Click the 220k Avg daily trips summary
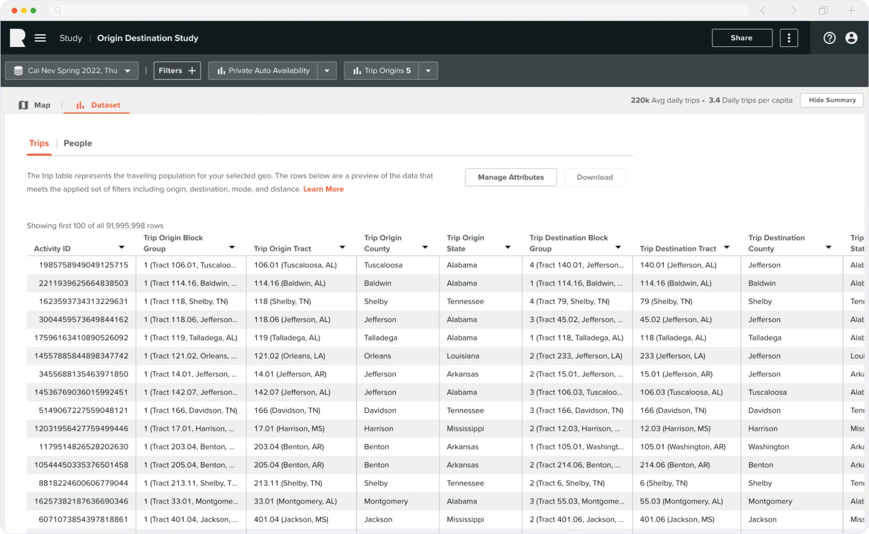The width and height of the screenshot is (869, 534). point(665,100)
